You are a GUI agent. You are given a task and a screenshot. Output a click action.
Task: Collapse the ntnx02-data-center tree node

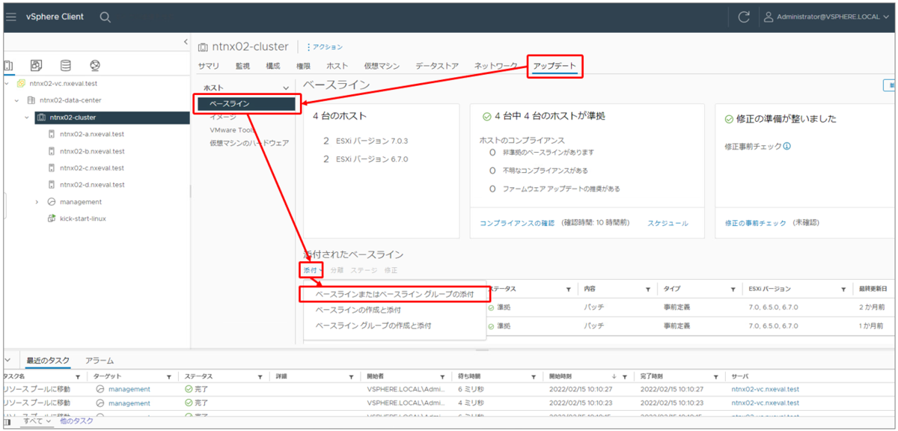16,100
